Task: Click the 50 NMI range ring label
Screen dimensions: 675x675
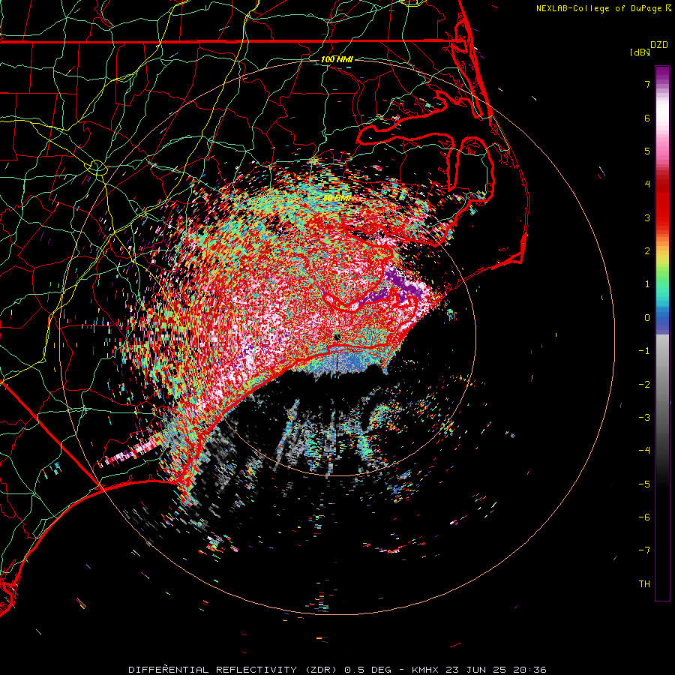Action: (x=337, y=198)
